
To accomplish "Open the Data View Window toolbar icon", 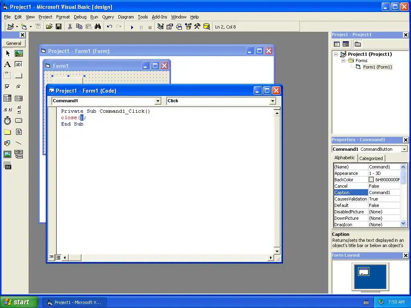I will click(207, 27).
